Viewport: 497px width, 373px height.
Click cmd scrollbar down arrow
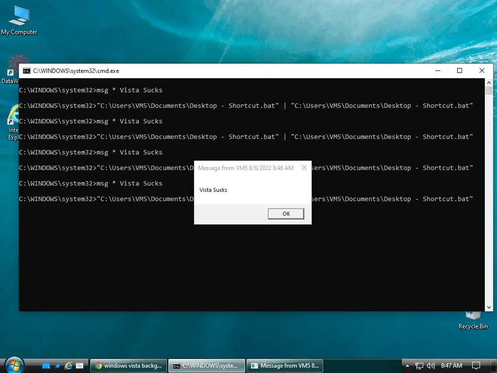tap(489, 307)
